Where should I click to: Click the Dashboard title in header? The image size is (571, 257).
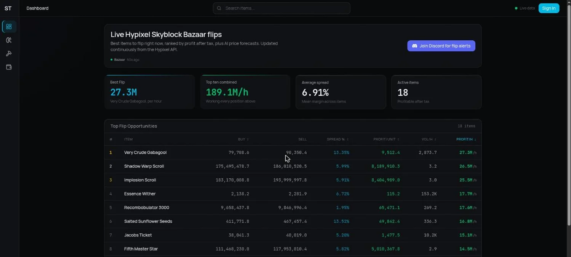tap(37, 8)
